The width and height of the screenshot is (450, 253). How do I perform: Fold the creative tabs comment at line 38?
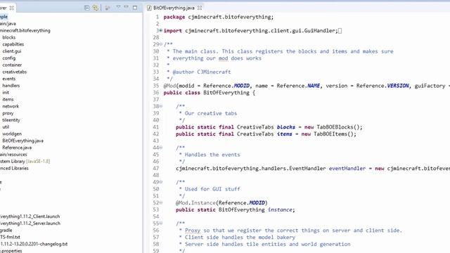point(161,106)
